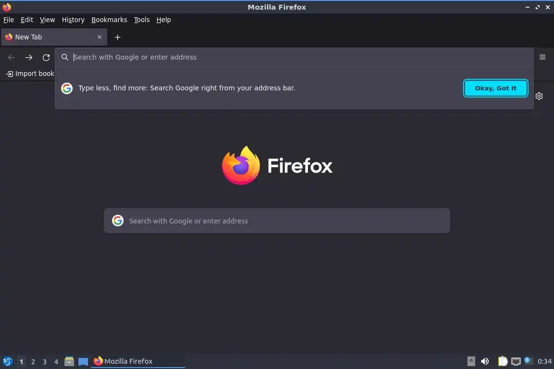Open volume control in system tray

click(485, 361)
